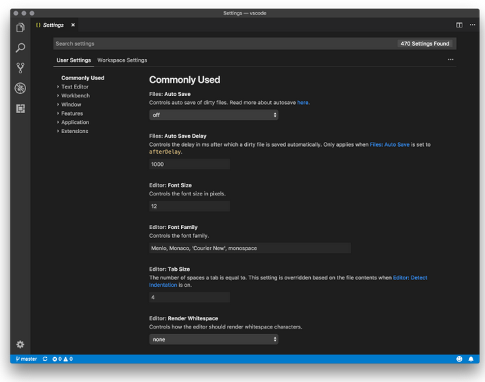Click the Editor: Font Size setting title
Viewport: 485px width, 382px height.
point(170,185)
